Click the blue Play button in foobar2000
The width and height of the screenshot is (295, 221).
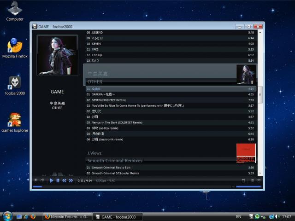51,180
